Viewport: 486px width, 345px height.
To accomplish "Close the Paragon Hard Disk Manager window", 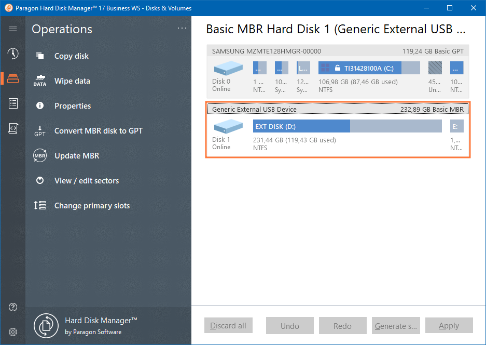I will [x=474, y=8].
